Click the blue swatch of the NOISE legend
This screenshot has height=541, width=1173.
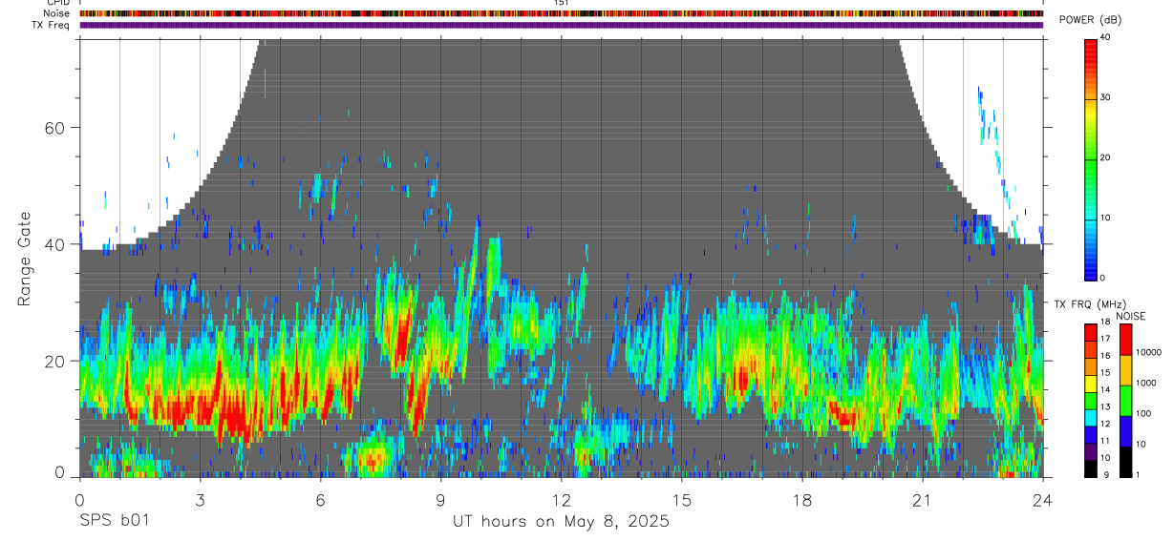[1125, 431]
